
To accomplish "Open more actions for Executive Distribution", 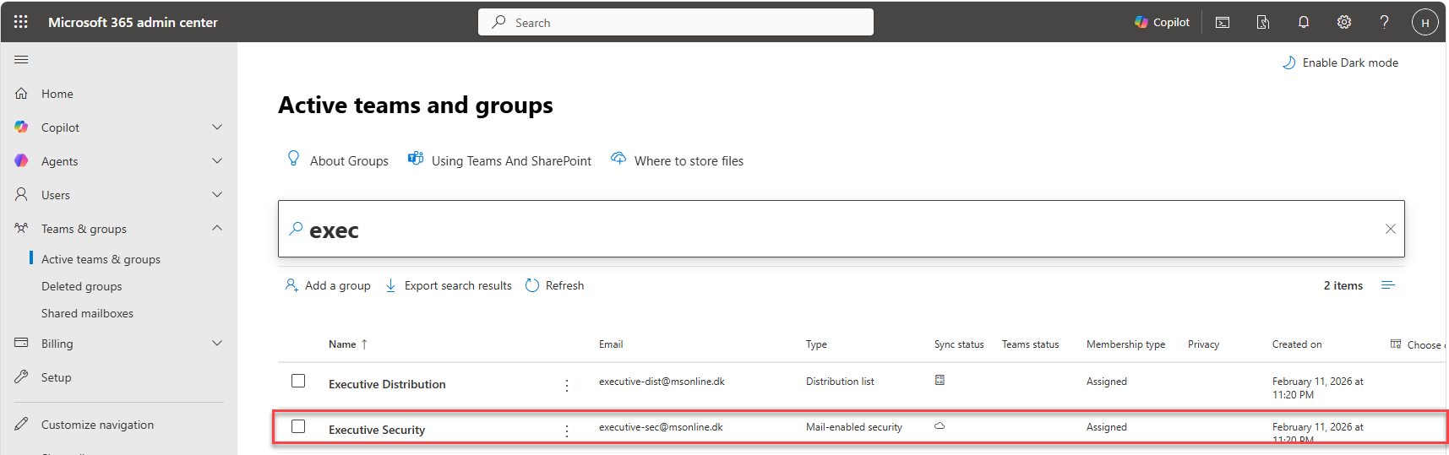I will coord(567,385).
